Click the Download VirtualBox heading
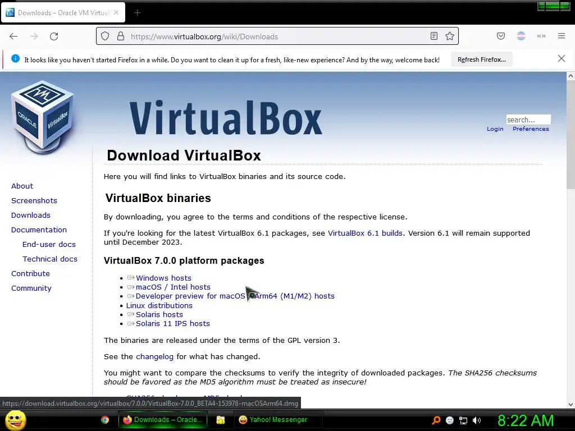This screenshot has height=431, width=575. (184, 155)
